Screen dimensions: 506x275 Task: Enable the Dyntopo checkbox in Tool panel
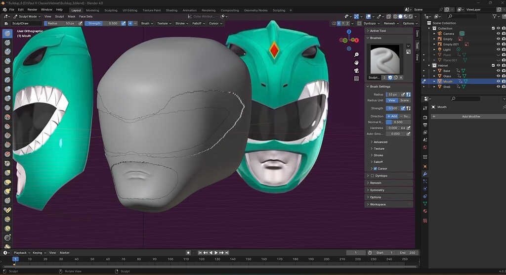(x=373, y=176)
